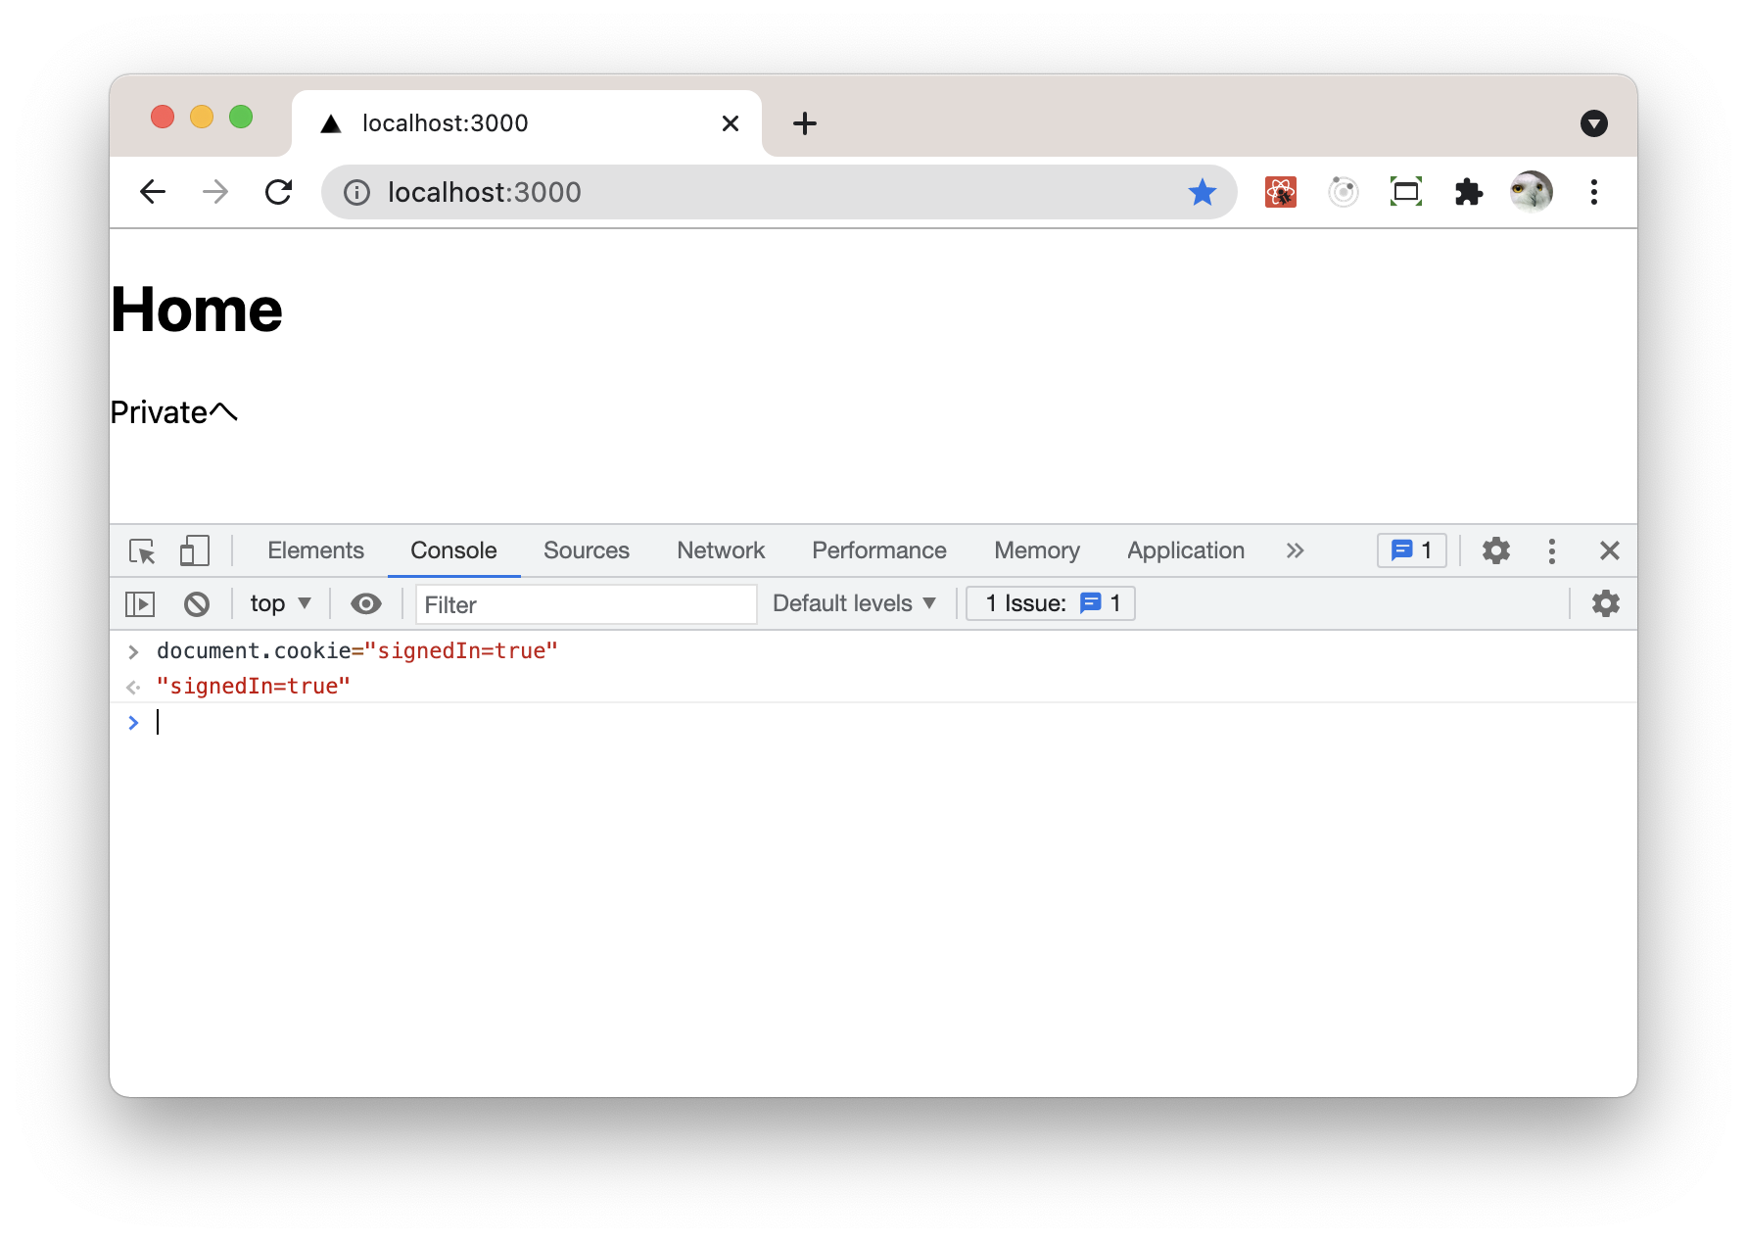Switch to the Performance tab
1747x1242 pixels.
pyautogui.click(x=879, y=550)
